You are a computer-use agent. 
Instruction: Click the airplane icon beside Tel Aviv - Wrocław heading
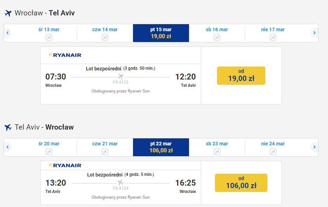(8, 127)
